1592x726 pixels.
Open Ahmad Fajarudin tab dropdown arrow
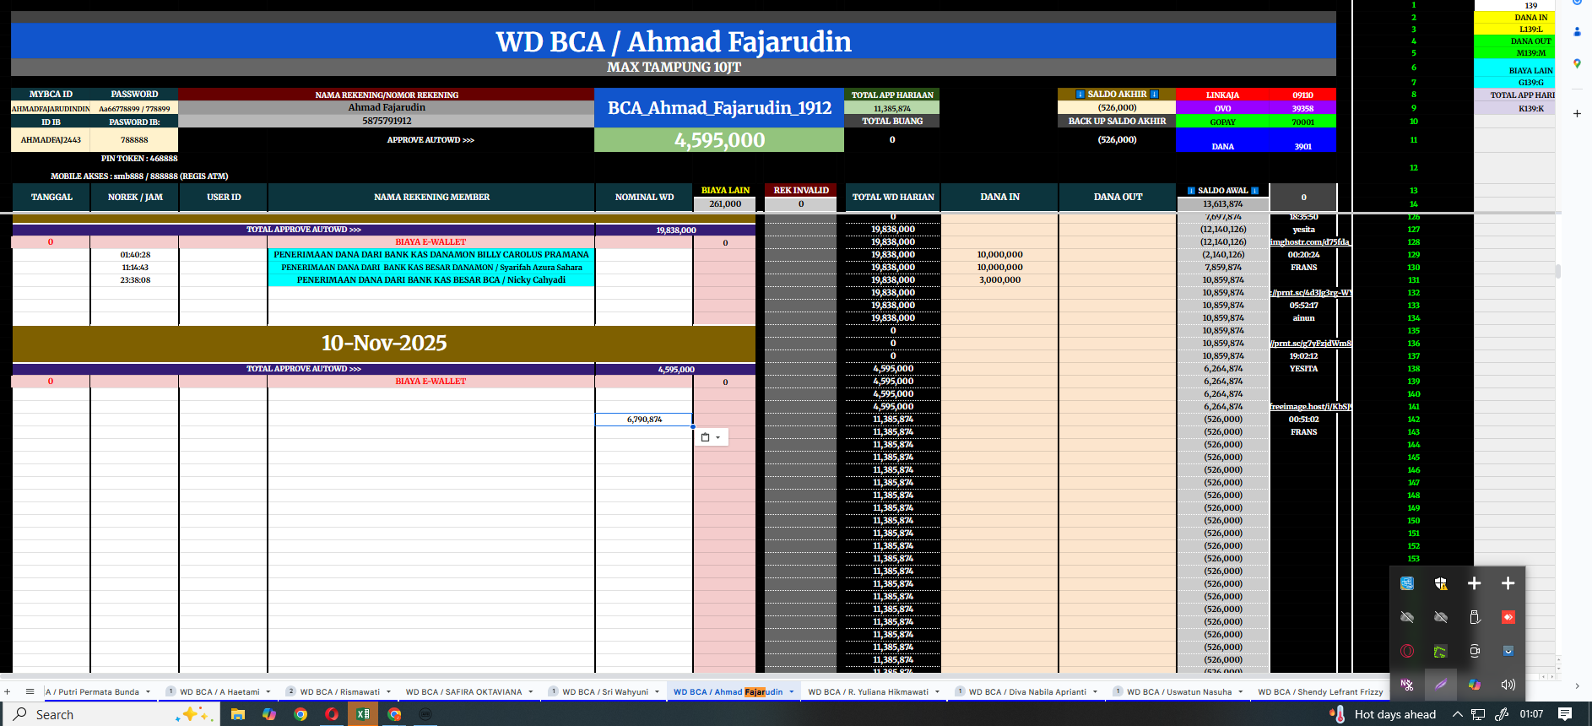tap(792, 691)
